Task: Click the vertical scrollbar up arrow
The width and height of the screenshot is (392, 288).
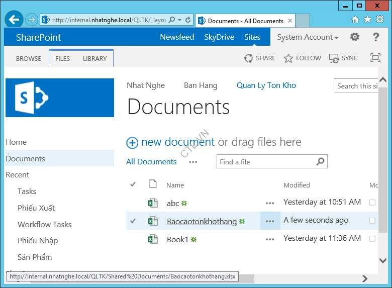Action: pos(383,80)
